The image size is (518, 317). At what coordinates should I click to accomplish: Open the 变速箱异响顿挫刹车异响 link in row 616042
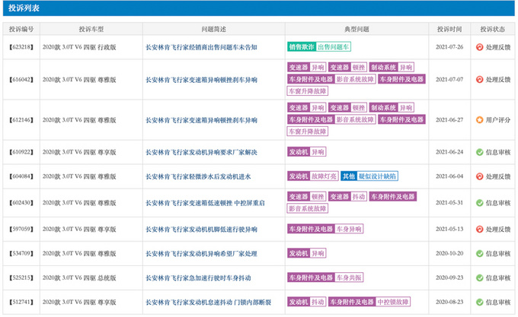[x=201, y=80]
